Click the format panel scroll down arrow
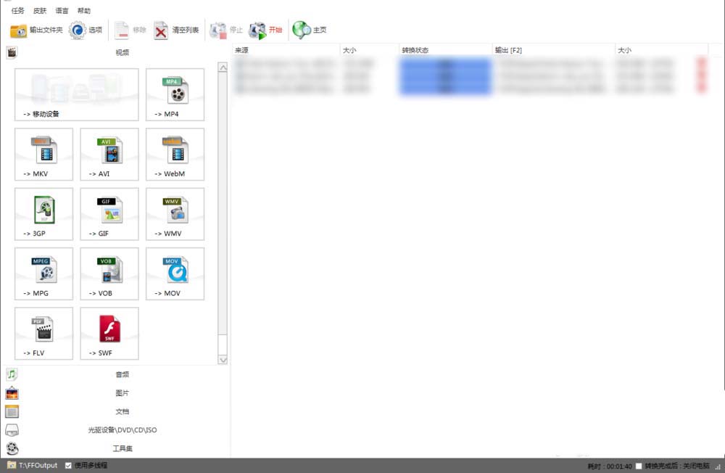The image size is (725, 473). [223, 360]
